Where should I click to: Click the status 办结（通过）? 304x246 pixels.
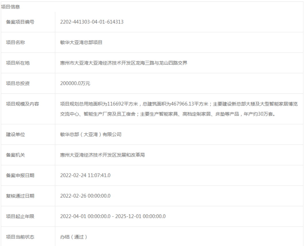pos(74,237)
